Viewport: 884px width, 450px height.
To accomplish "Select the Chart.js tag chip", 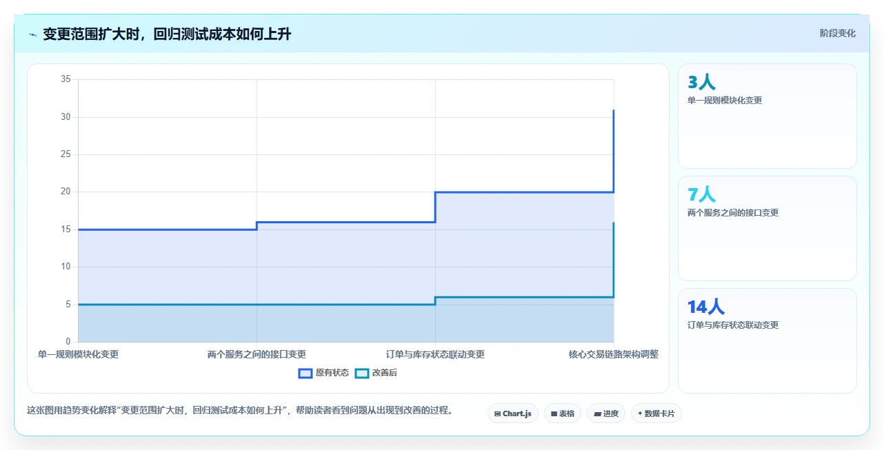I will tap(513, 413).
